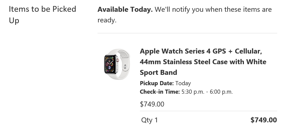This screenshot has height=136, width=301.
Task: Click the Apple Watch product thumbnail
Action: 117,64
